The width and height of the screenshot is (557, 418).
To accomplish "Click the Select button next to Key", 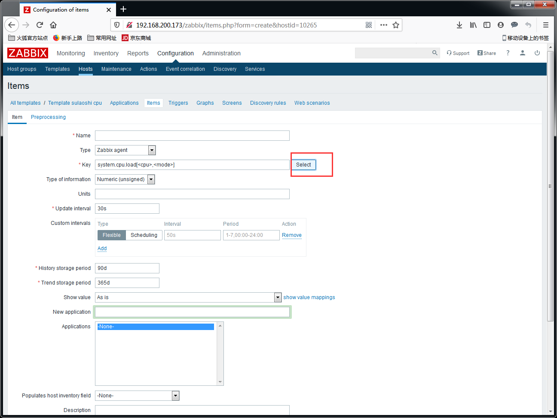I will pyautogui.click(x=303, y=165).
